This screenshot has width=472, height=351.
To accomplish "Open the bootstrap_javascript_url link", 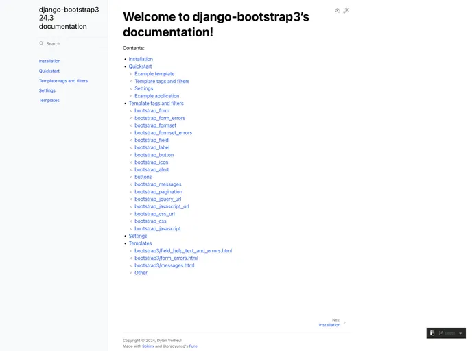I will pos(162,206).
